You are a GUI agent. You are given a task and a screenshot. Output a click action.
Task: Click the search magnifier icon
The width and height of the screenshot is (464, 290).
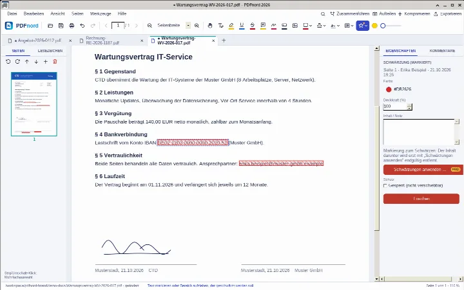pos(323,14)
